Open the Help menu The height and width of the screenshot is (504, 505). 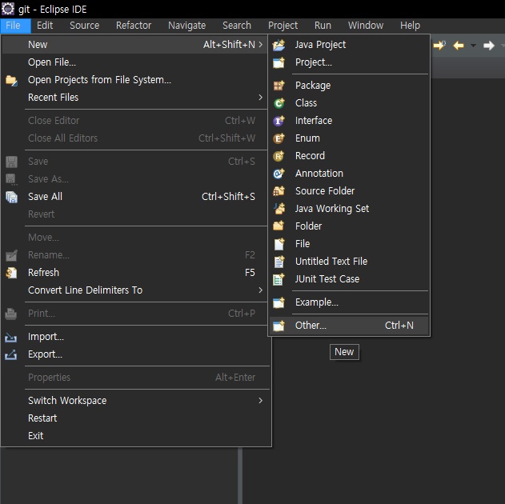pyautogui.click(x=411, y=26)
